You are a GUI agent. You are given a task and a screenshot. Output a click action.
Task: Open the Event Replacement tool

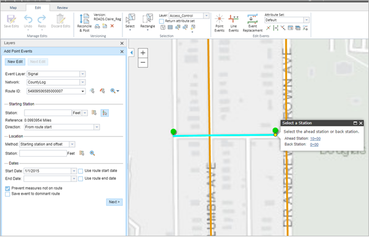pyautogui.click(x=253, y=23)
